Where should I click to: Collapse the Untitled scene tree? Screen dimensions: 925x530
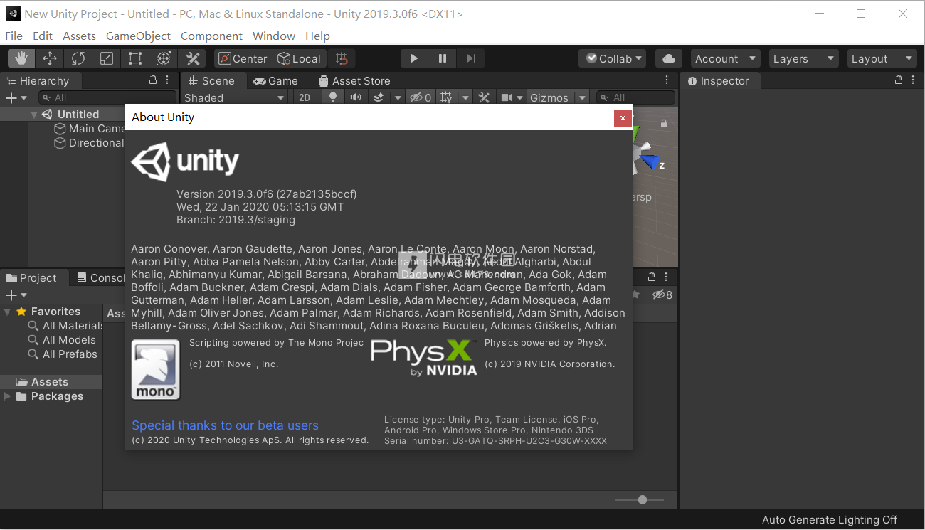click(x=33, y=115)
